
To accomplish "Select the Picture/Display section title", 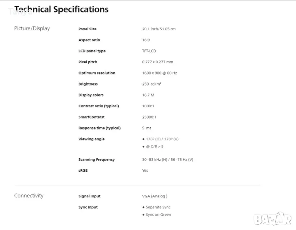I will click(32, 28).
